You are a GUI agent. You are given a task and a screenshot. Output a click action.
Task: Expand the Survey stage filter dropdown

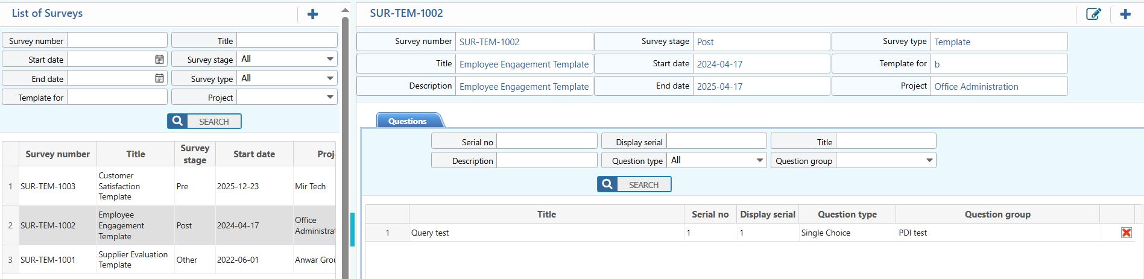click(x=330, y=60)
